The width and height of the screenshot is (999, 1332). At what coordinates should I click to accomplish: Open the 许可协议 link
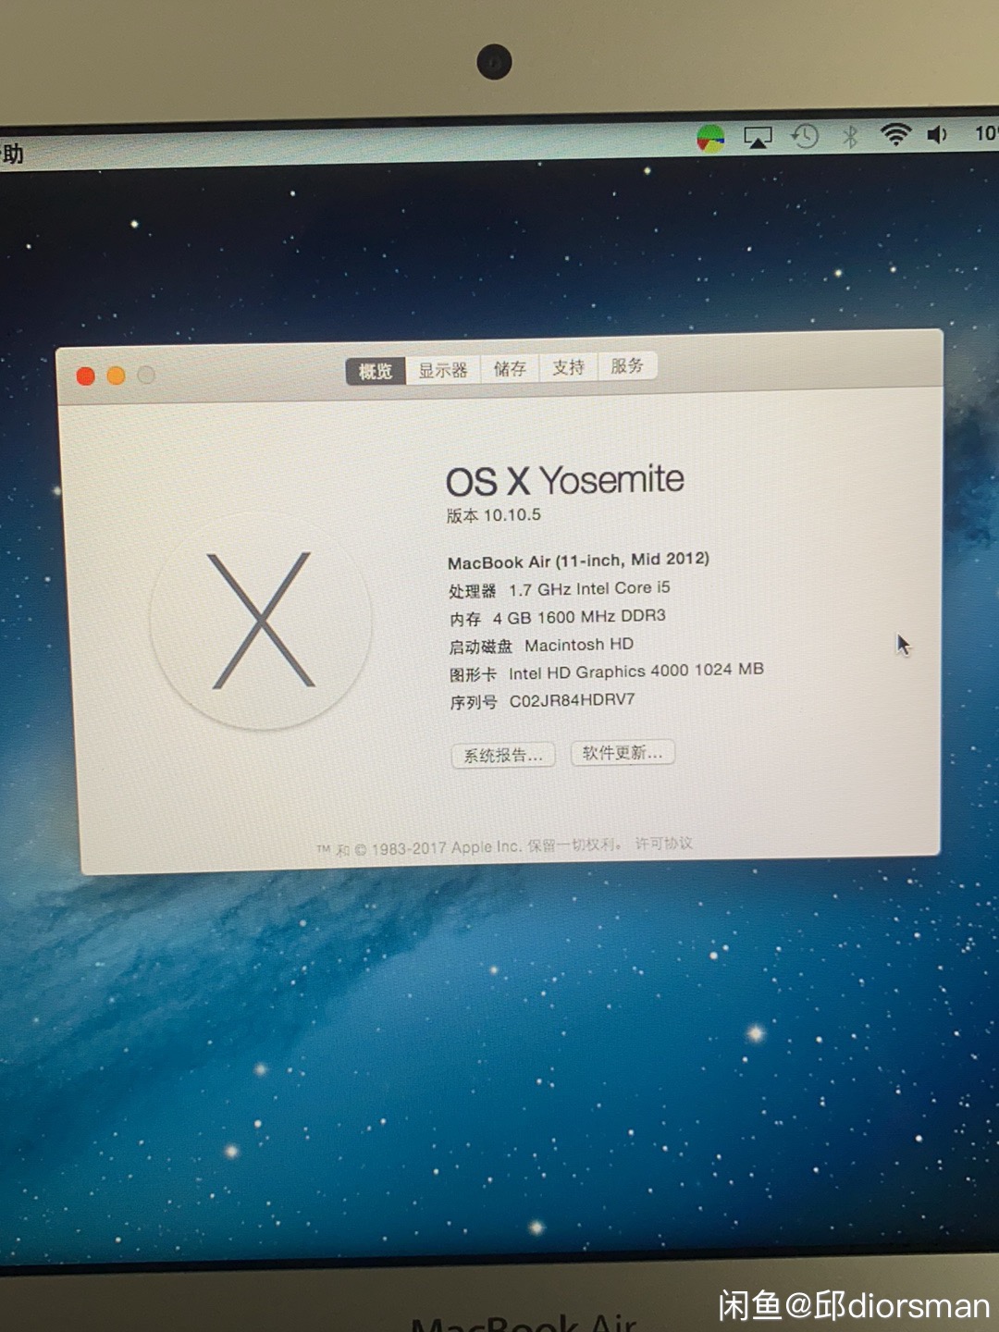pos(664,844)
